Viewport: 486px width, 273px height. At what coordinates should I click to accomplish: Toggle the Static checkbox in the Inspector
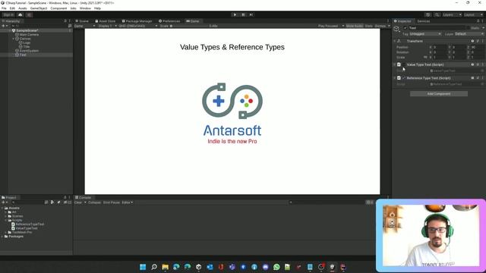coord(468,28)
